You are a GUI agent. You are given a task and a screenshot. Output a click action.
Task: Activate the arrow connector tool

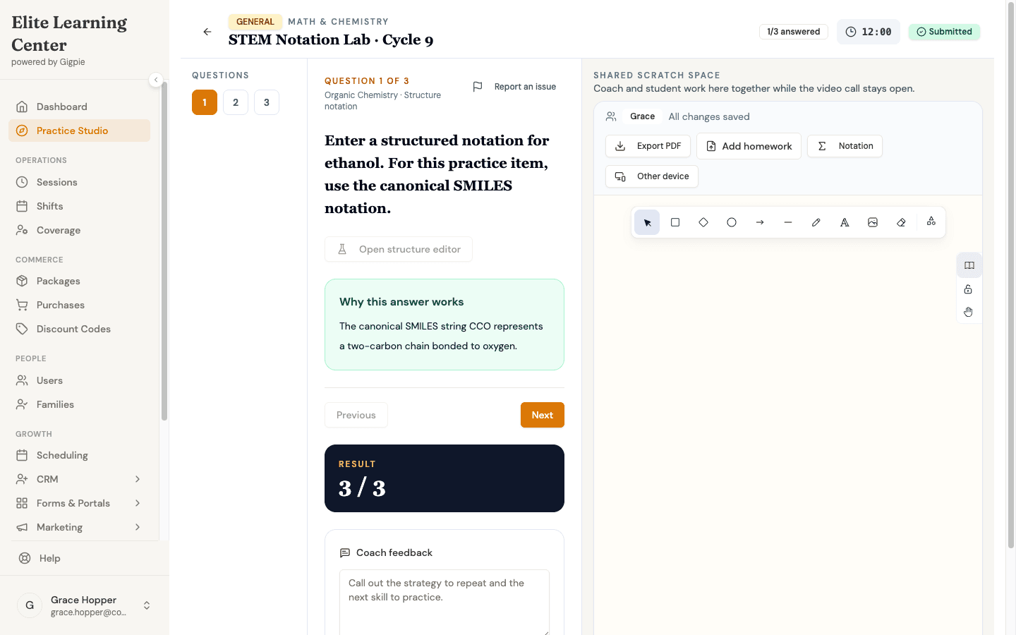coord(760,222)
